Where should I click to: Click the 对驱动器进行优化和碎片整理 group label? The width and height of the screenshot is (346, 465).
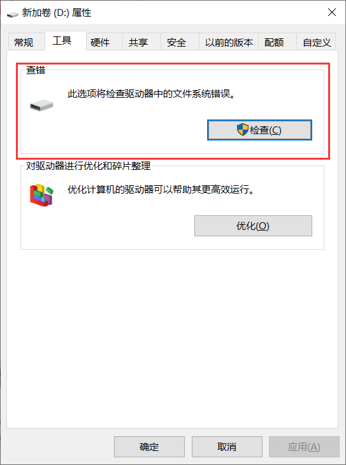[x=88, y=166]
